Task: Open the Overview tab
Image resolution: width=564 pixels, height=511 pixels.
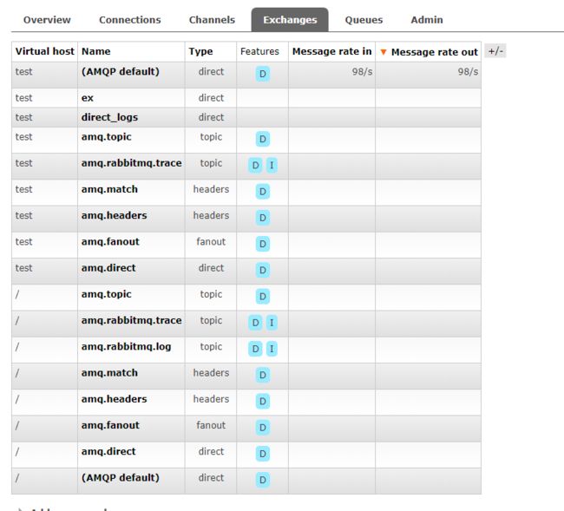Action: point(47,20)
